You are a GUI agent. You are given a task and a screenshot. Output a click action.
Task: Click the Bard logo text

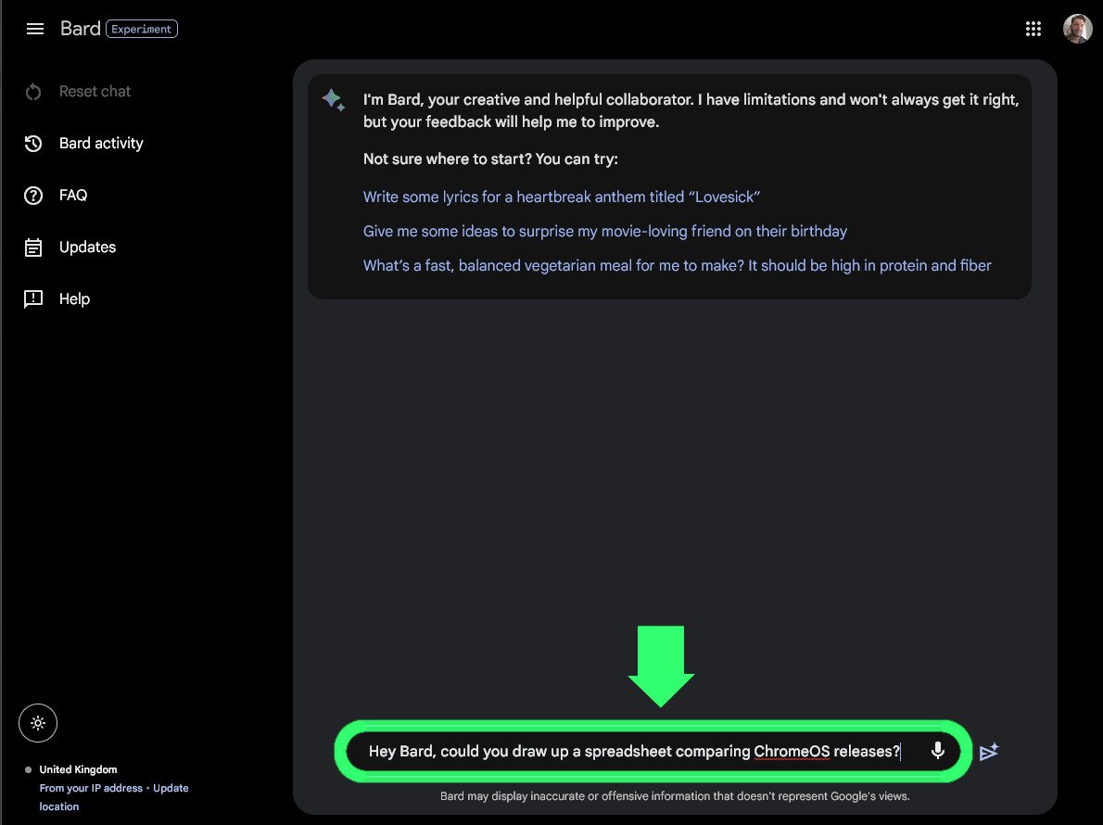click(x=80, y=29)
